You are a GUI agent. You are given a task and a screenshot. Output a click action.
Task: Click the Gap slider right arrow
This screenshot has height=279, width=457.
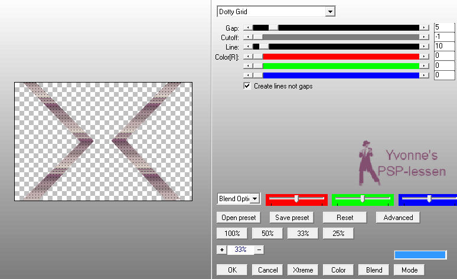424,28
